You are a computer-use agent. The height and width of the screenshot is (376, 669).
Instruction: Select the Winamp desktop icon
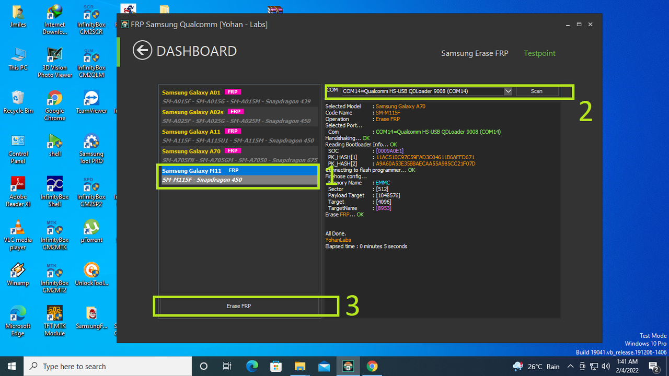click(18, 274)
